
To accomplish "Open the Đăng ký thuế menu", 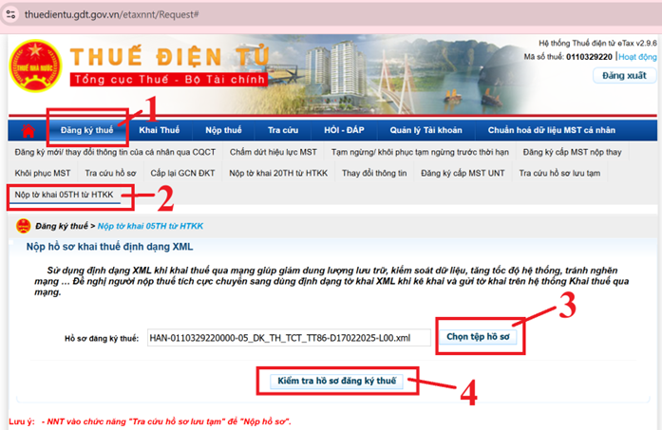I will pyautogui.click(x=87, y=130).
